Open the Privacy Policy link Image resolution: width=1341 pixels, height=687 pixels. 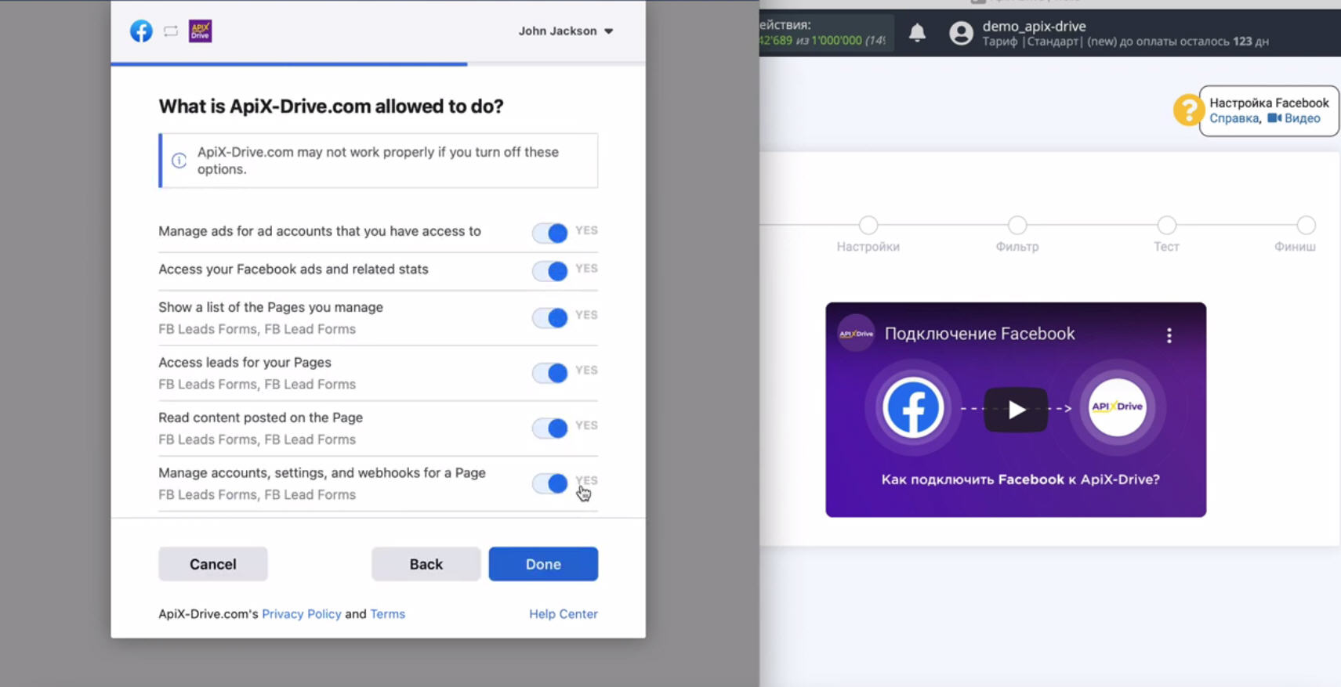coord(302,614)
